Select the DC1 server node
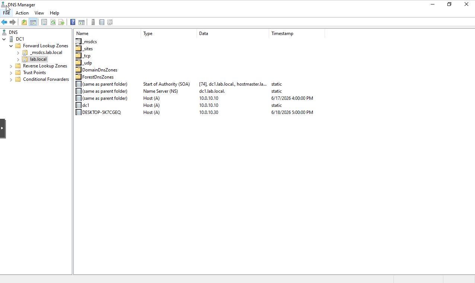 pyautogui.click(x=20, y=39)
